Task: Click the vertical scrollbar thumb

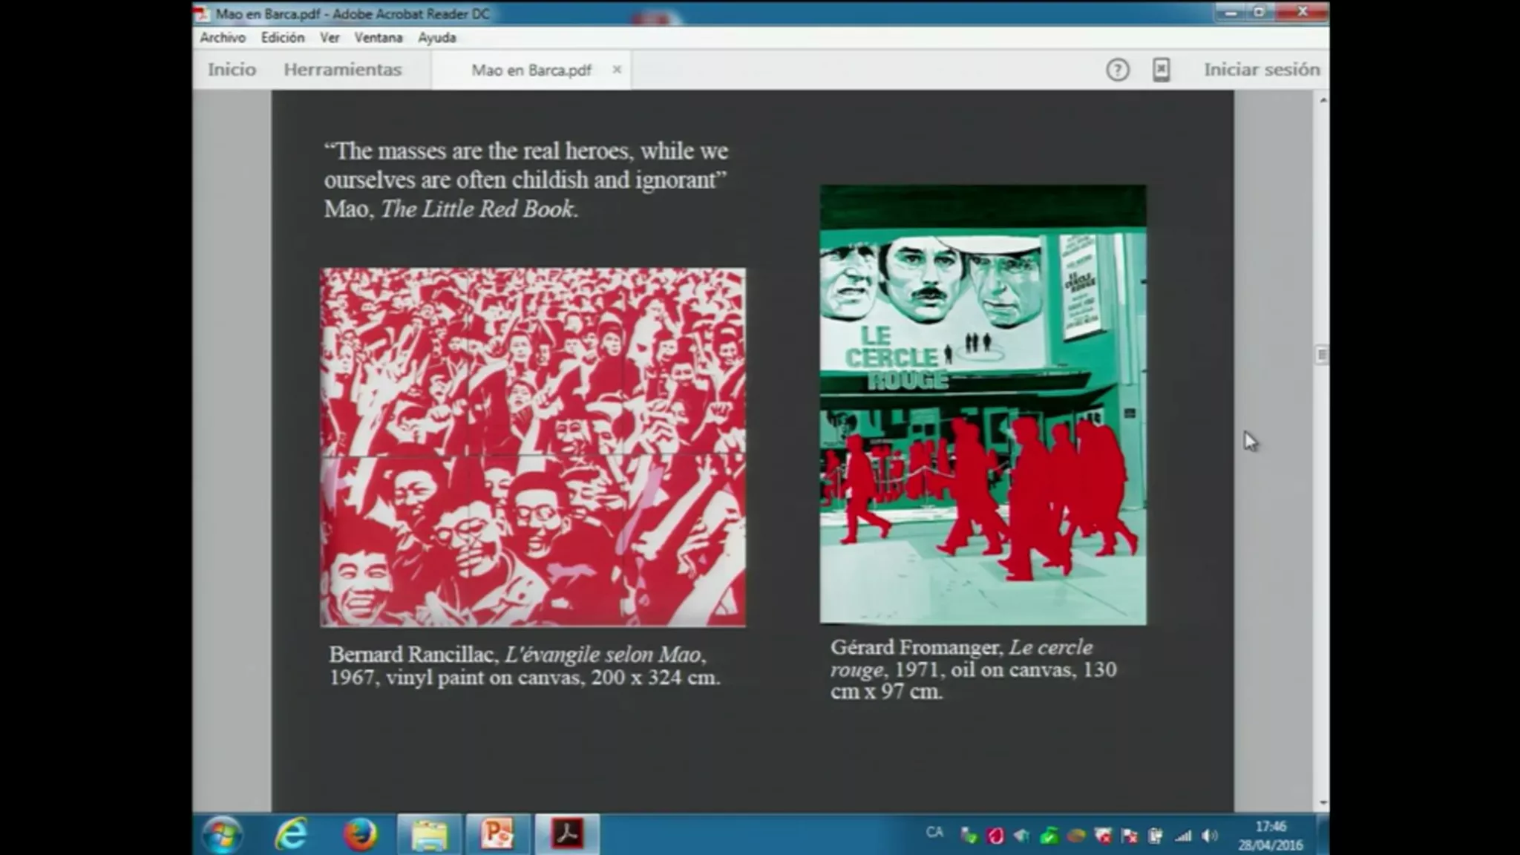Action: pyautogui.click(x=1322, y=355)
